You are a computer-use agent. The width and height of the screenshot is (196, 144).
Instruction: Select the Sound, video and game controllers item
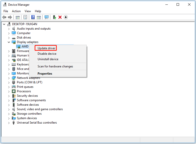(x=40, y=109)
